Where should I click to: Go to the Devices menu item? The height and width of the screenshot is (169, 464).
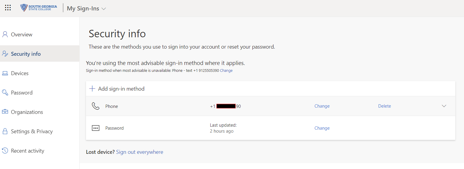pos(20,73)
